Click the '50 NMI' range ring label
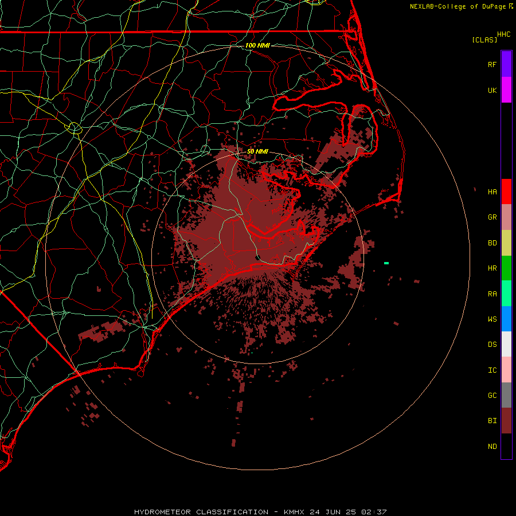Screen dimensions: 516x516 pos(257,151)
